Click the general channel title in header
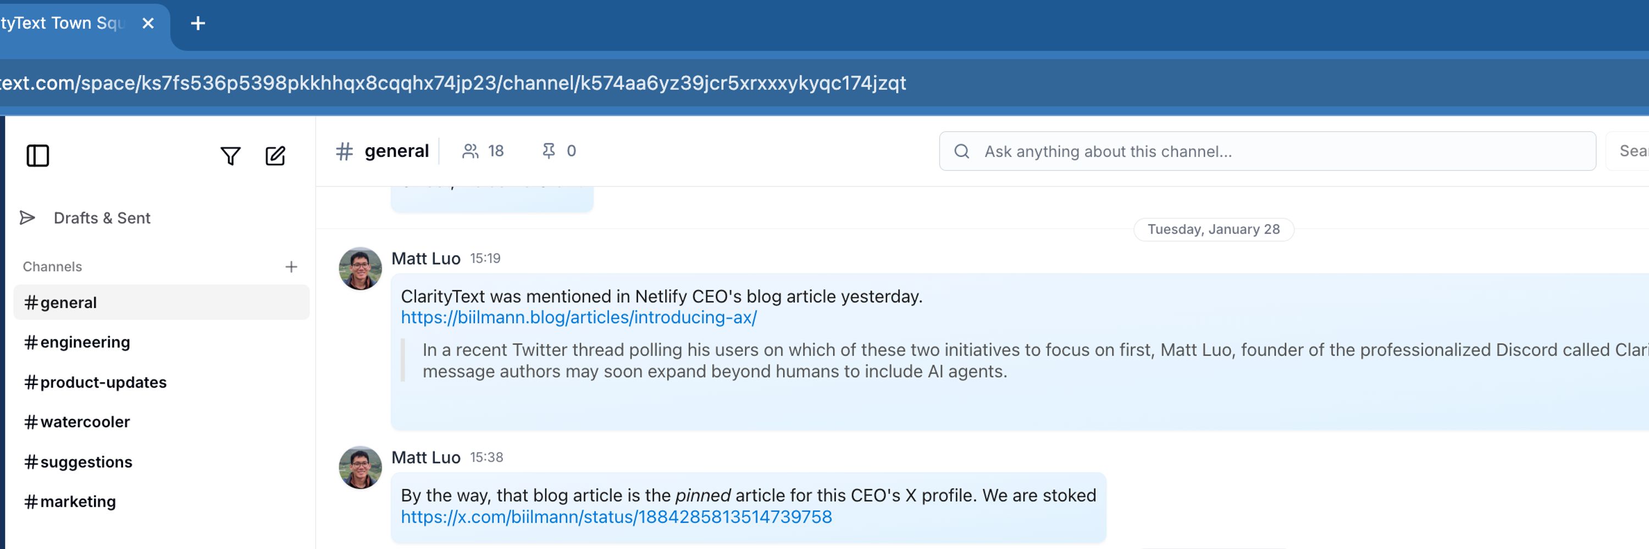 (x=396, y=151)
